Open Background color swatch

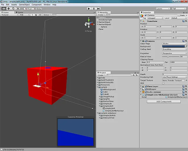tap(173, 46)
